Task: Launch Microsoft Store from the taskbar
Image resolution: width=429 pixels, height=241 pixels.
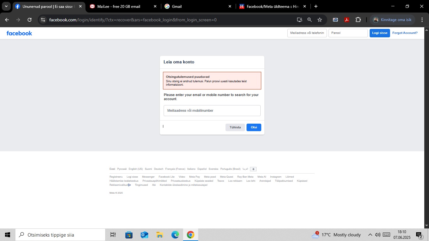Action: (x=129, y=235)
